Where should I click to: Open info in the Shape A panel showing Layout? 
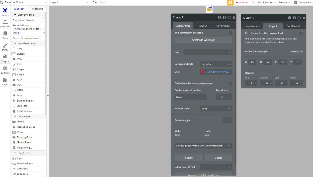click(x=294, y=18)
